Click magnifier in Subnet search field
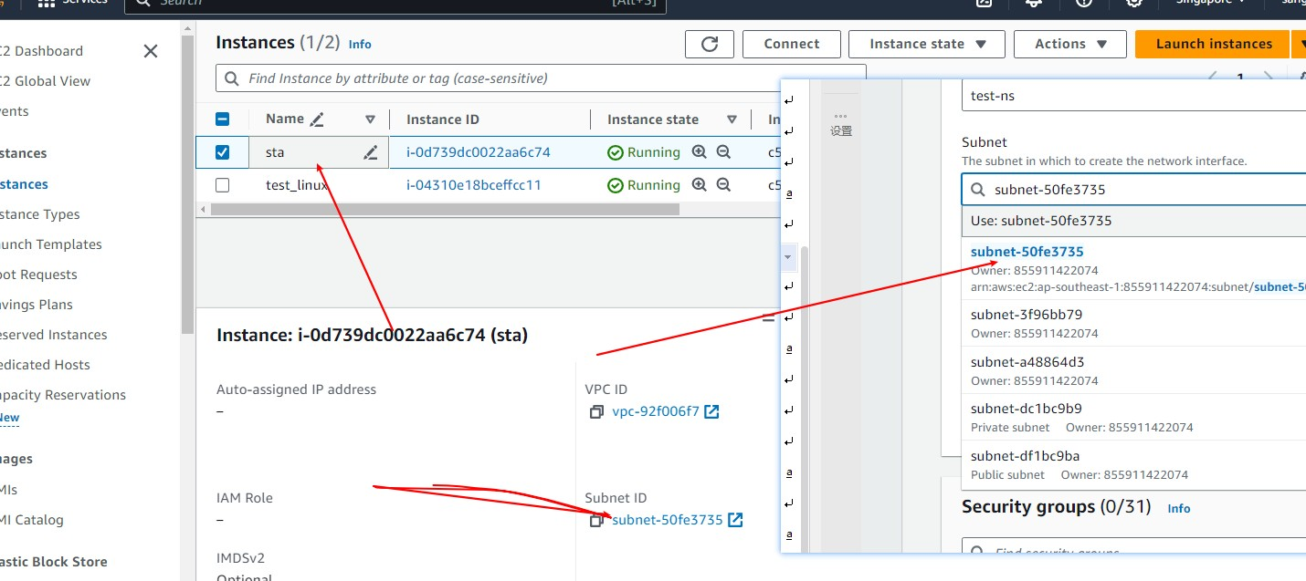The image size is (1306, 581). tap(978, 190)
